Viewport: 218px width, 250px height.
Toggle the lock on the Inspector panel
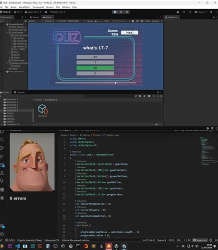[x=214, y=17]
